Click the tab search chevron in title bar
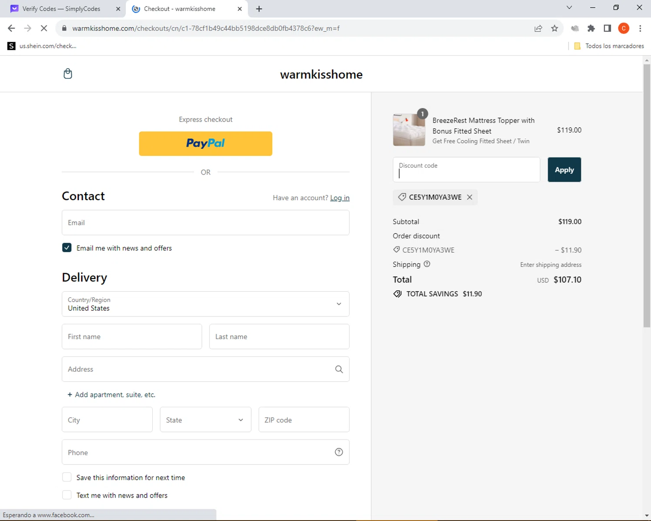This screenshot has width=651, height=521. point(569,7)
